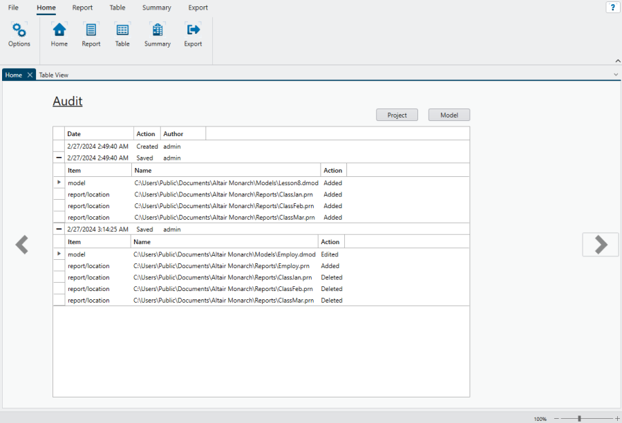Expand the Employ.dmod model row arrow
Screen dimensions: 622x423
point(59,254)
